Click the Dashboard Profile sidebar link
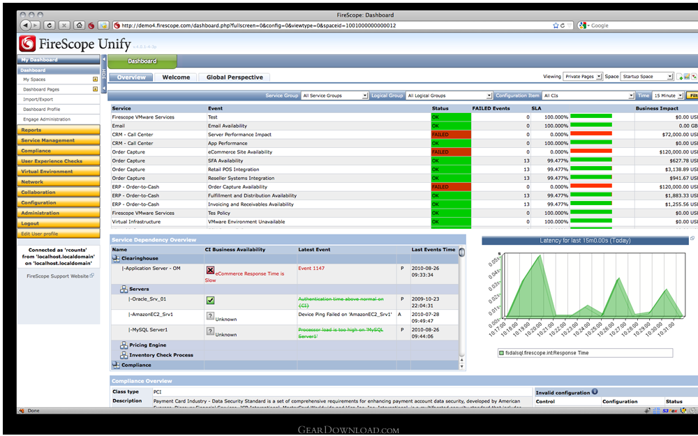Image resolution: width=698 pixels, height=436 pixels. pos(41,110)
